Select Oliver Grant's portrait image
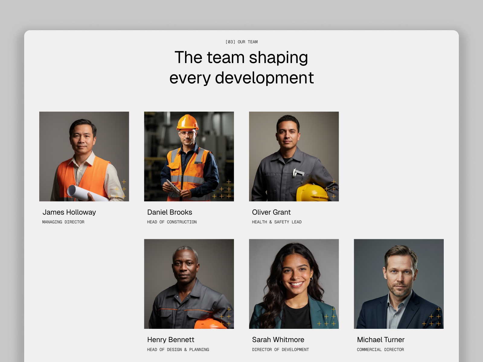This screenshot has width=483, height=362. pos(294,156)
